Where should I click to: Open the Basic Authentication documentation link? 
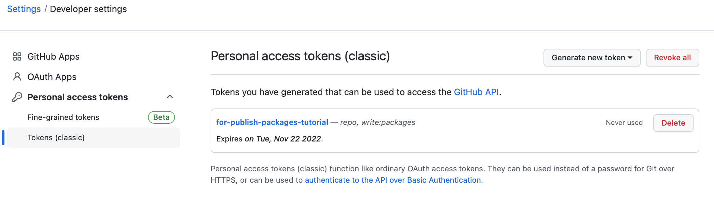[x=393, y=180]
